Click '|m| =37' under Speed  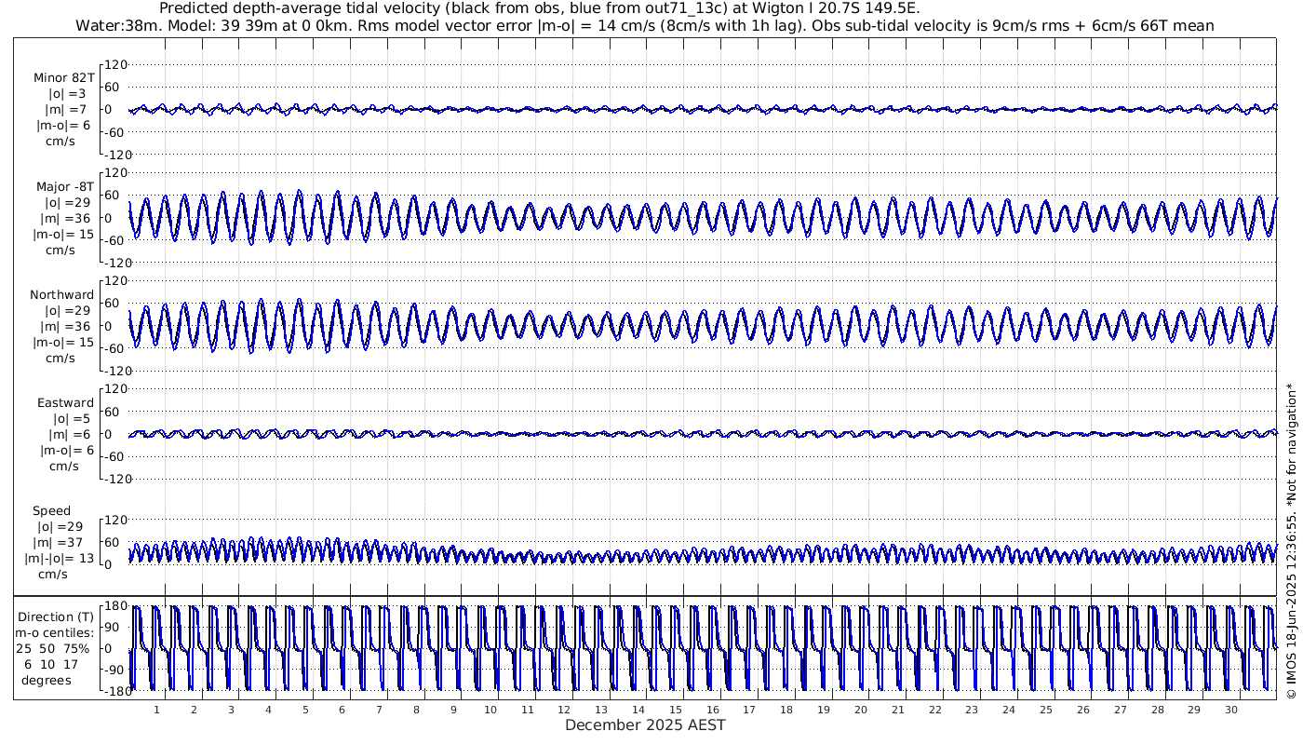60,542
